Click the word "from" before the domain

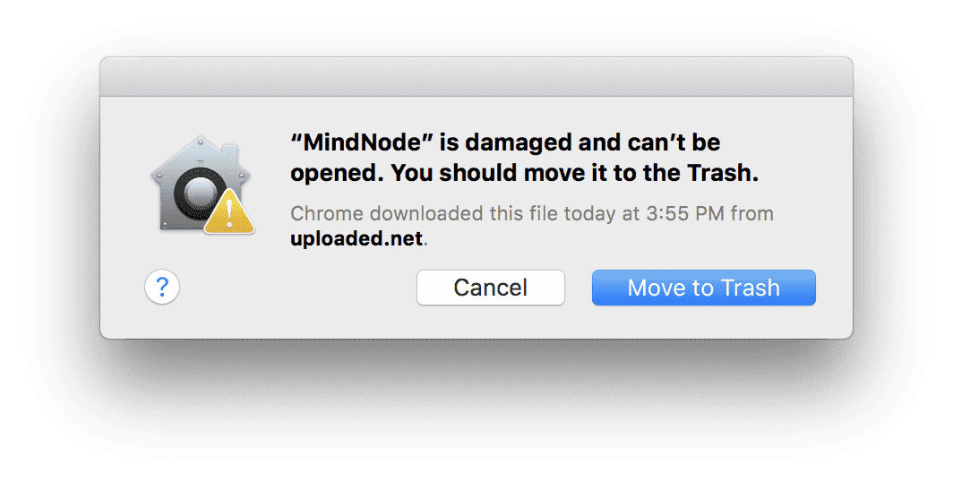point(751,214)
